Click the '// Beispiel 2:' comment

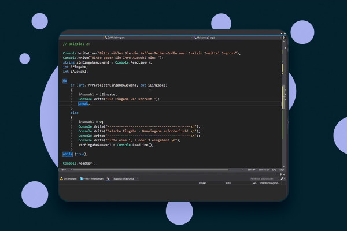(76, 44)
